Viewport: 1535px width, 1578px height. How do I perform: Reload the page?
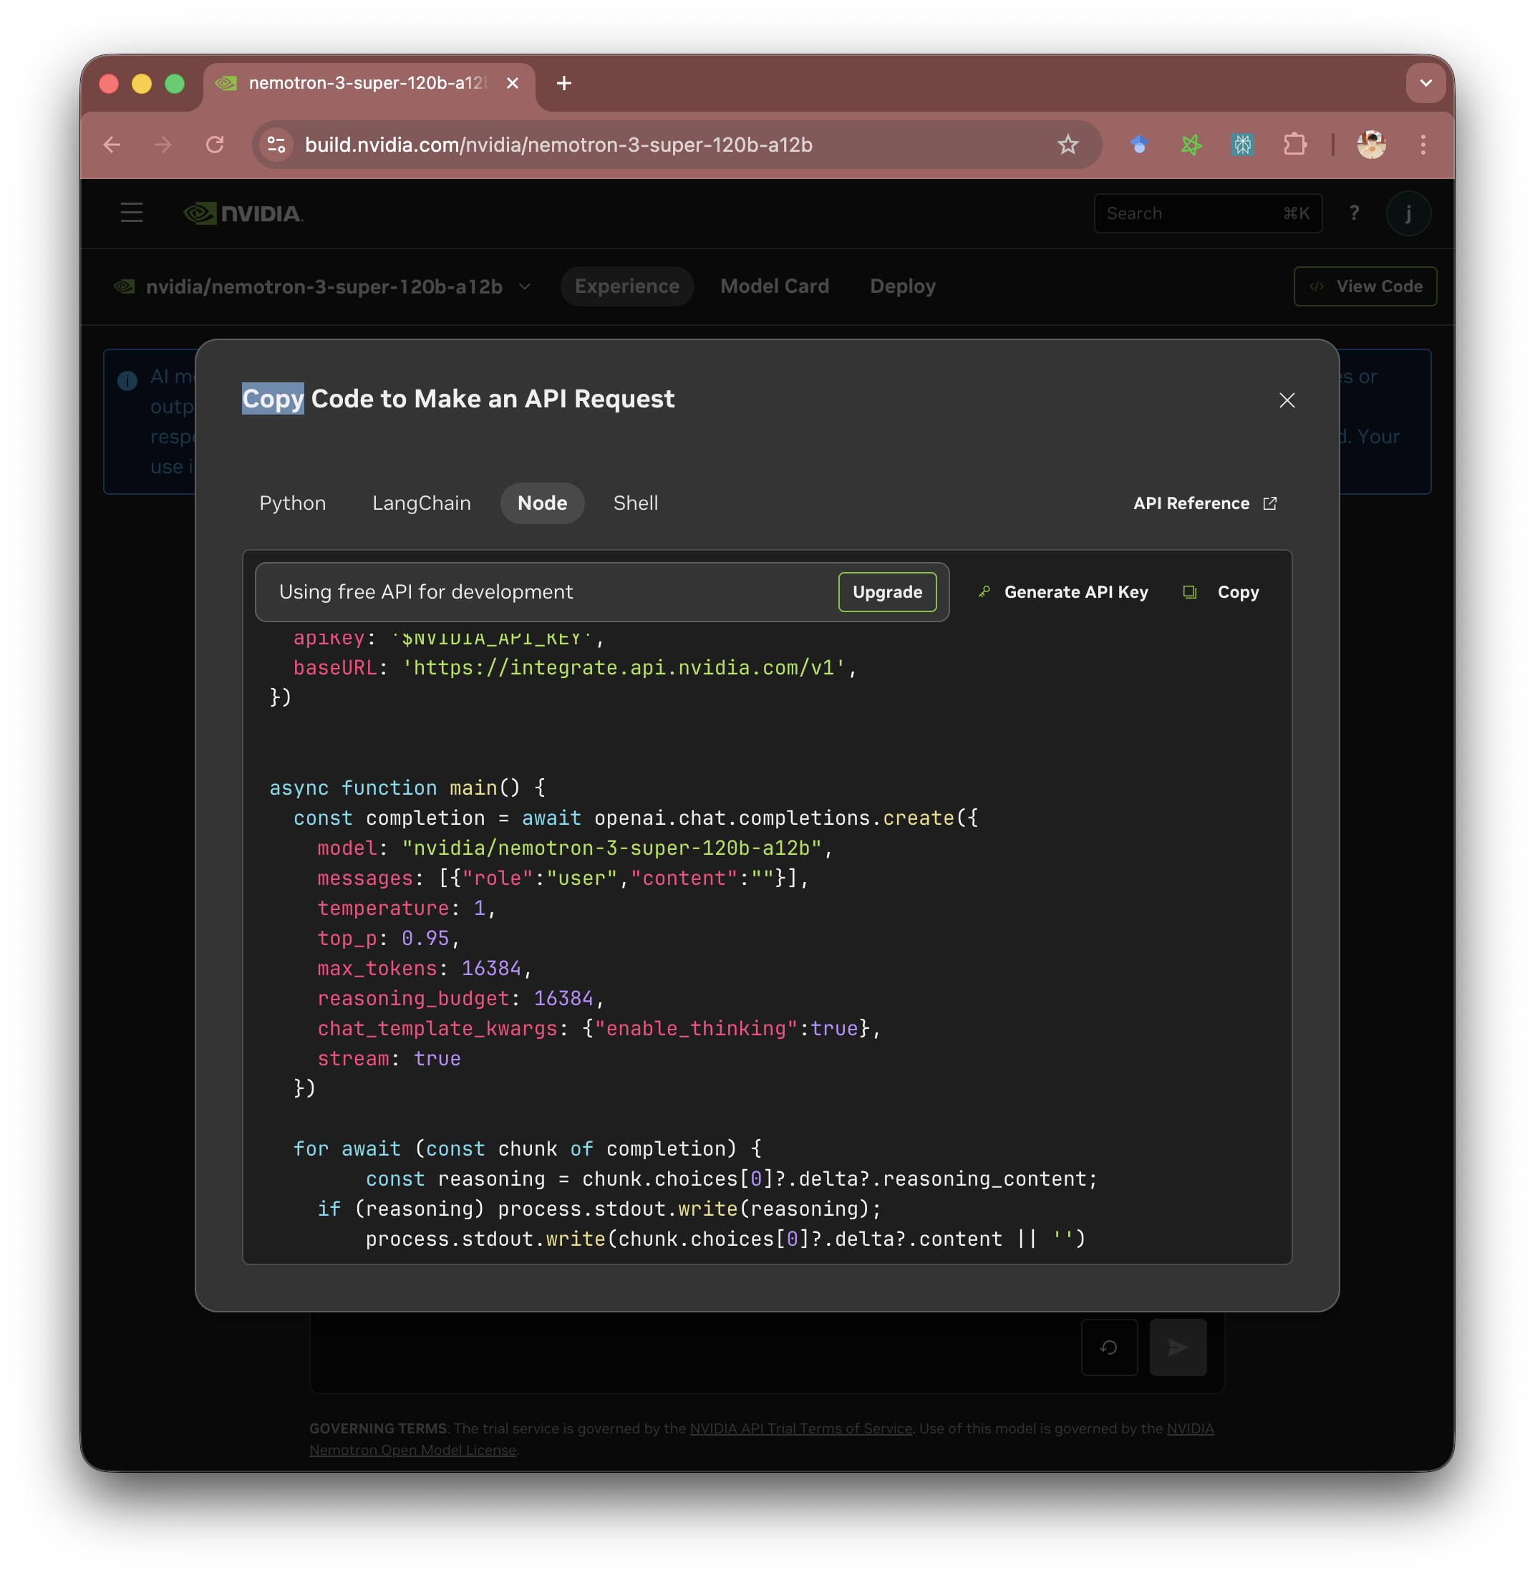pos(215,145)
